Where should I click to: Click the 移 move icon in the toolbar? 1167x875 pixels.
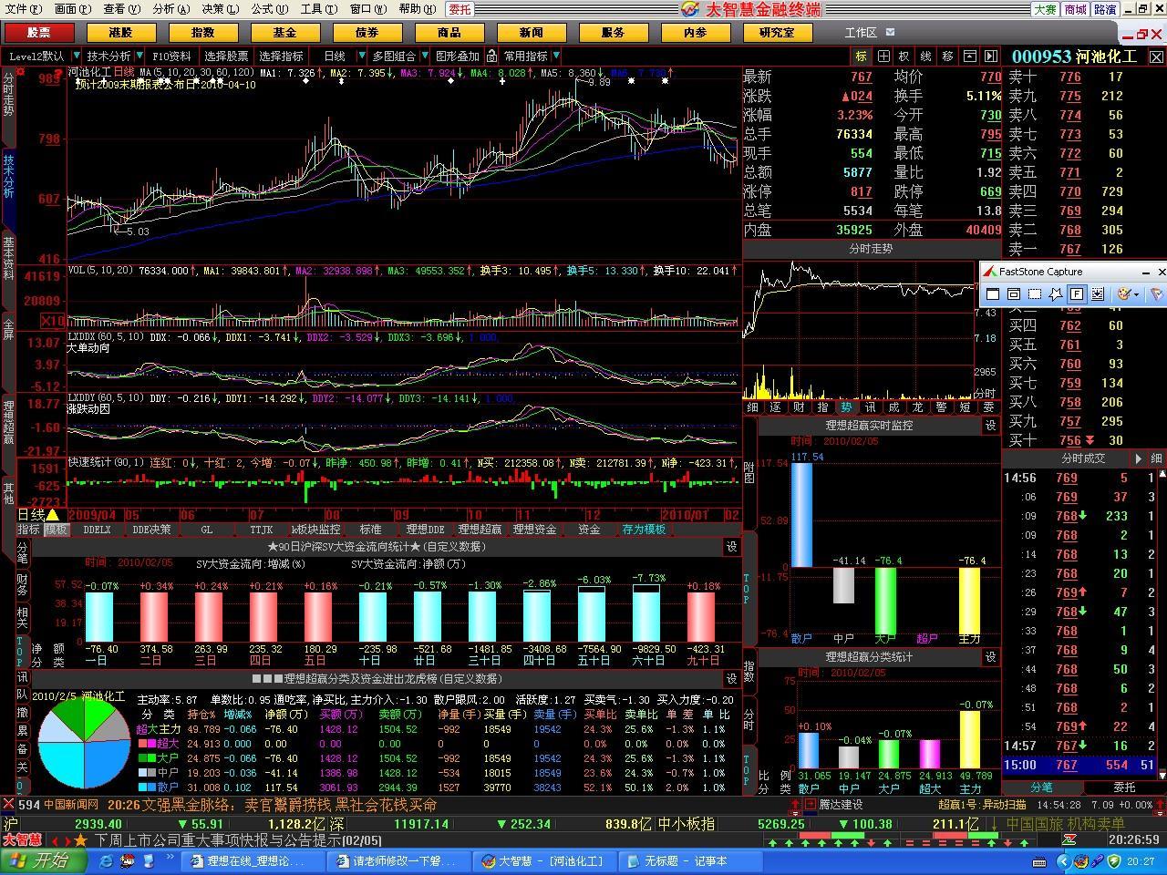(947, 57)
